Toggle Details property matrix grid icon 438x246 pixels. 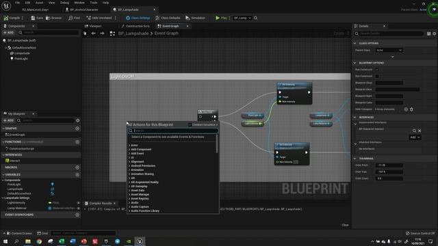tap(428, 33)
